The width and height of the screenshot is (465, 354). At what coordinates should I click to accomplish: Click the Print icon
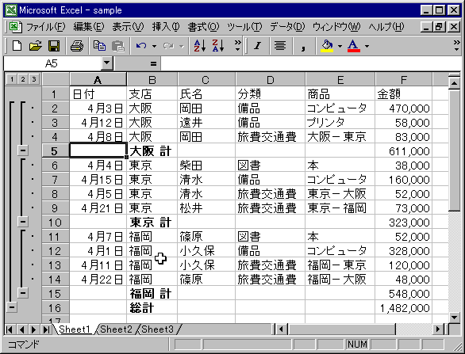[x=77, y=46]
